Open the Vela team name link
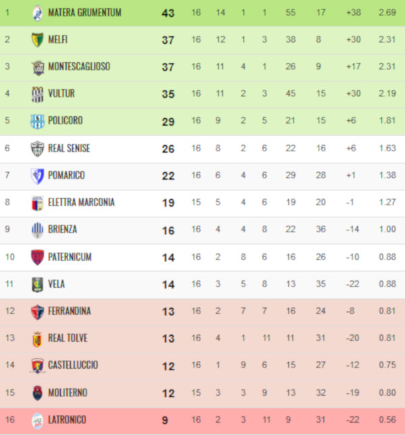The height and width of the screenshot is (435, 405). pyautogui.click(x=57, y=284)
